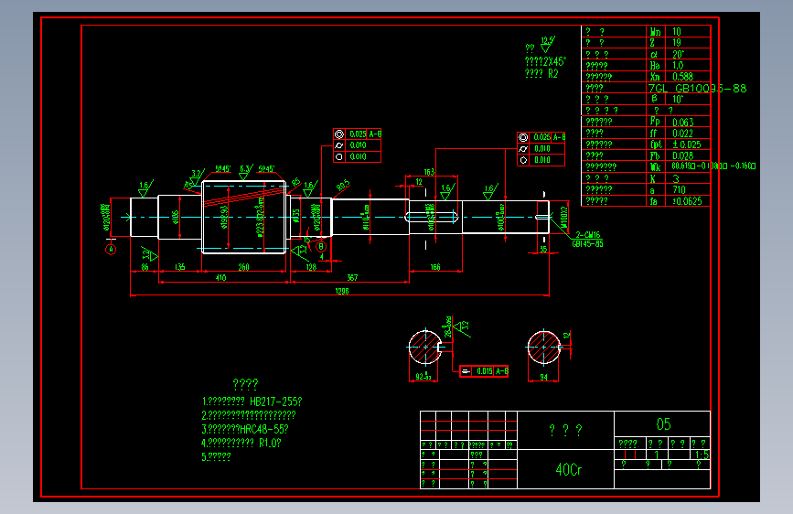This screenshot has height=514, width=793.
Task: Click the φ135 diameter dimension
Action: coord(297,216)
